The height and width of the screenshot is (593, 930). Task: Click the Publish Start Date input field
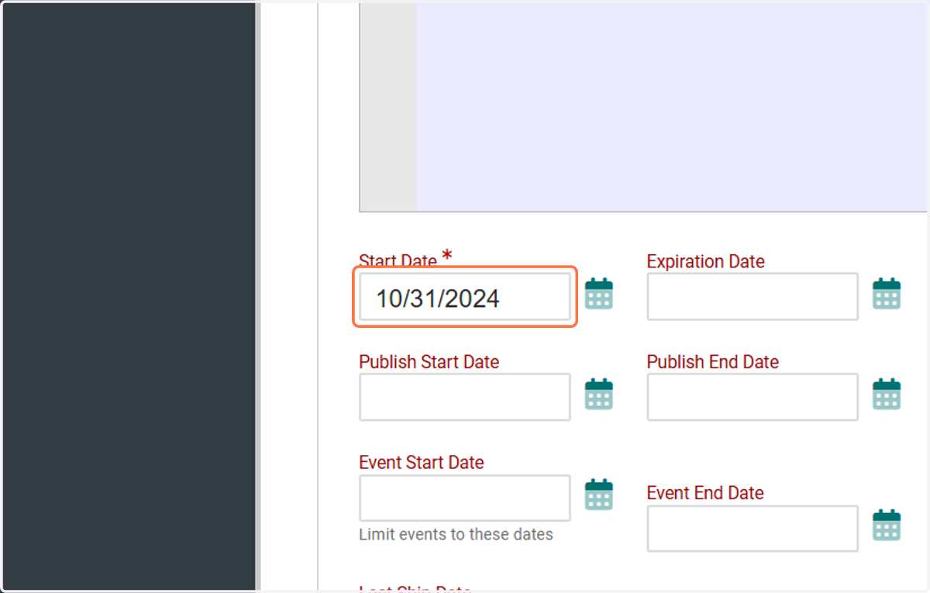(465, 397)
